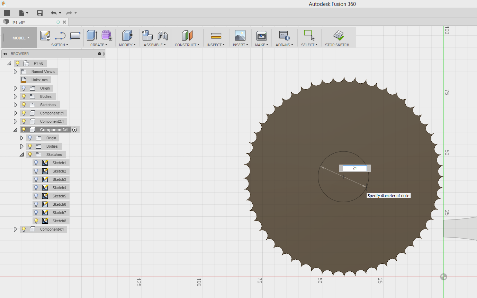477x298 pixels.
Task: Select the P1 v8 document tab
Action: [34, 22]
